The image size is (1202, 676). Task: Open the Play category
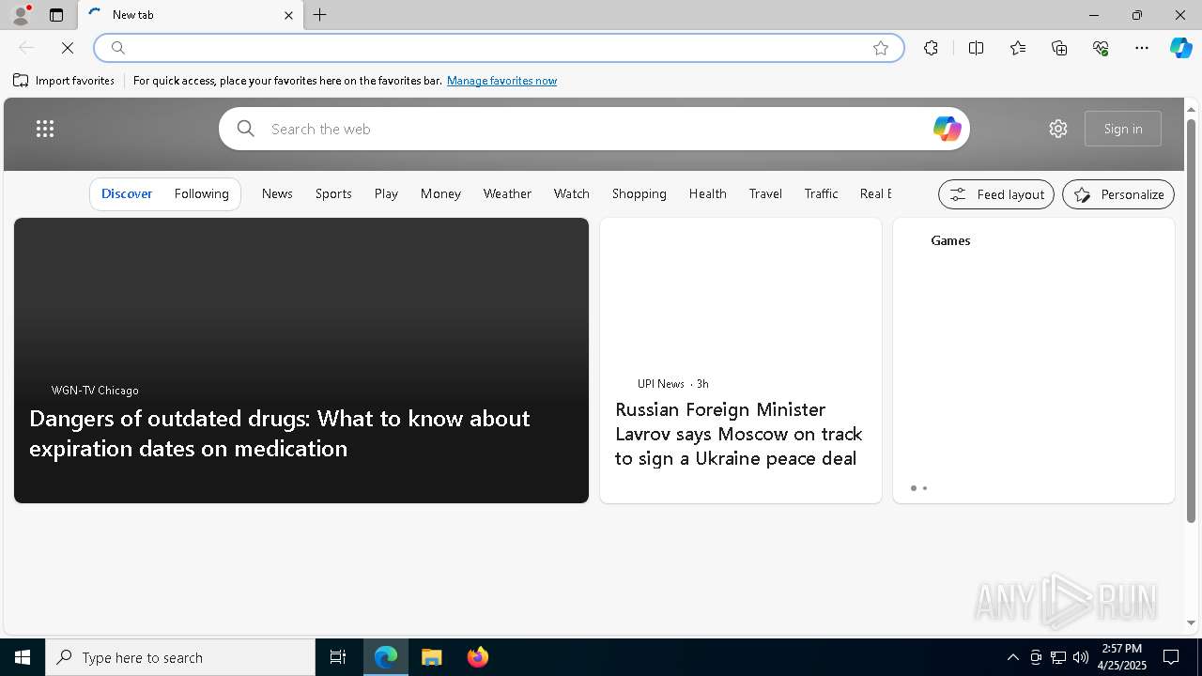[386, 193]
